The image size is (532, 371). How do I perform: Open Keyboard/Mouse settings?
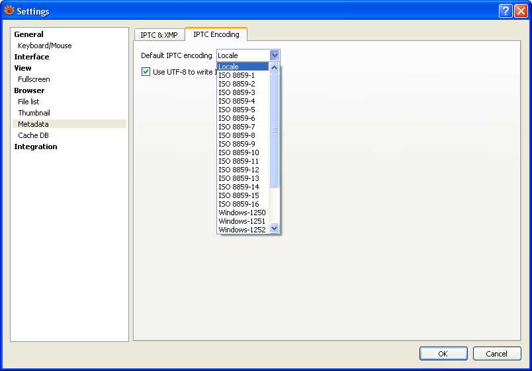point(45,46)
